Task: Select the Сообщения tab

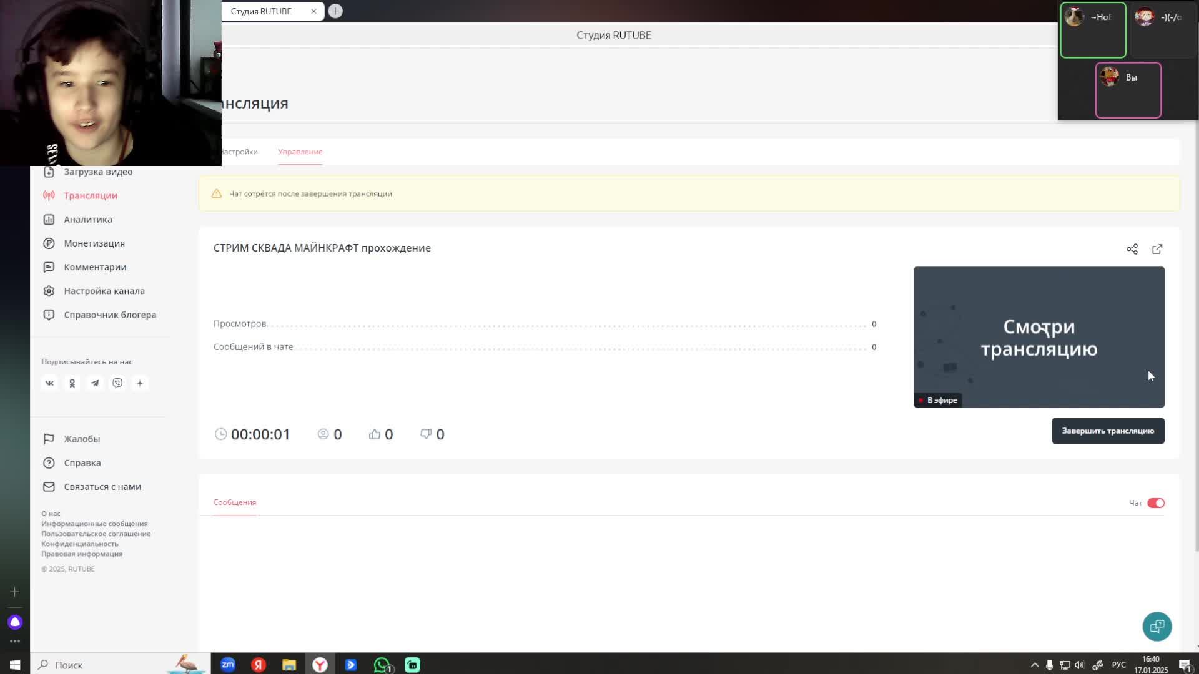Action: [x=235, y=502]
